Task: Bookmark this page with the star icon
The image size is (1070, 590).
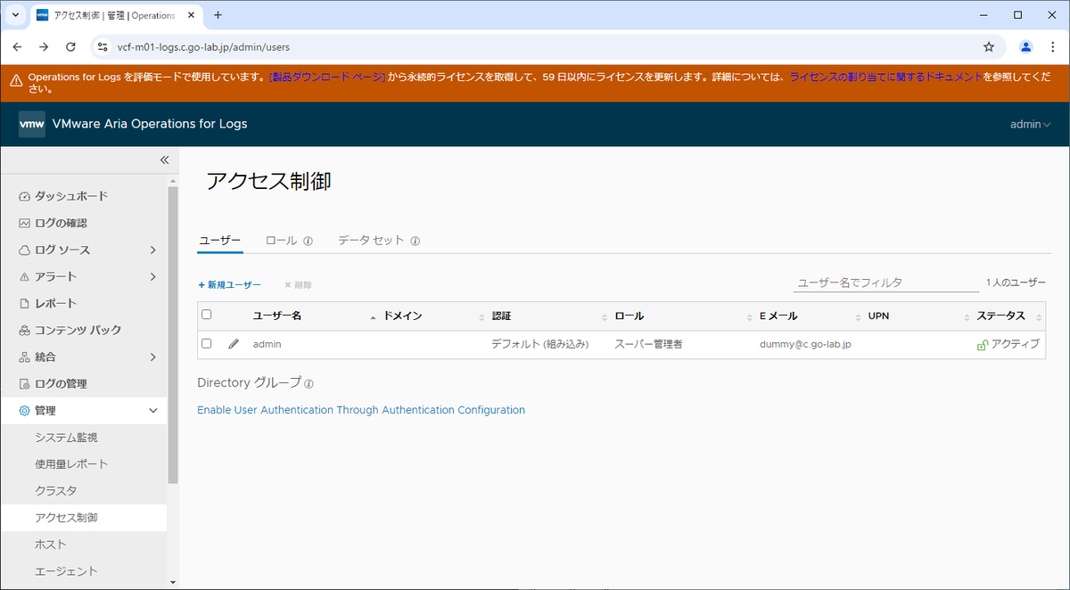Action: [x=989, y=46]
